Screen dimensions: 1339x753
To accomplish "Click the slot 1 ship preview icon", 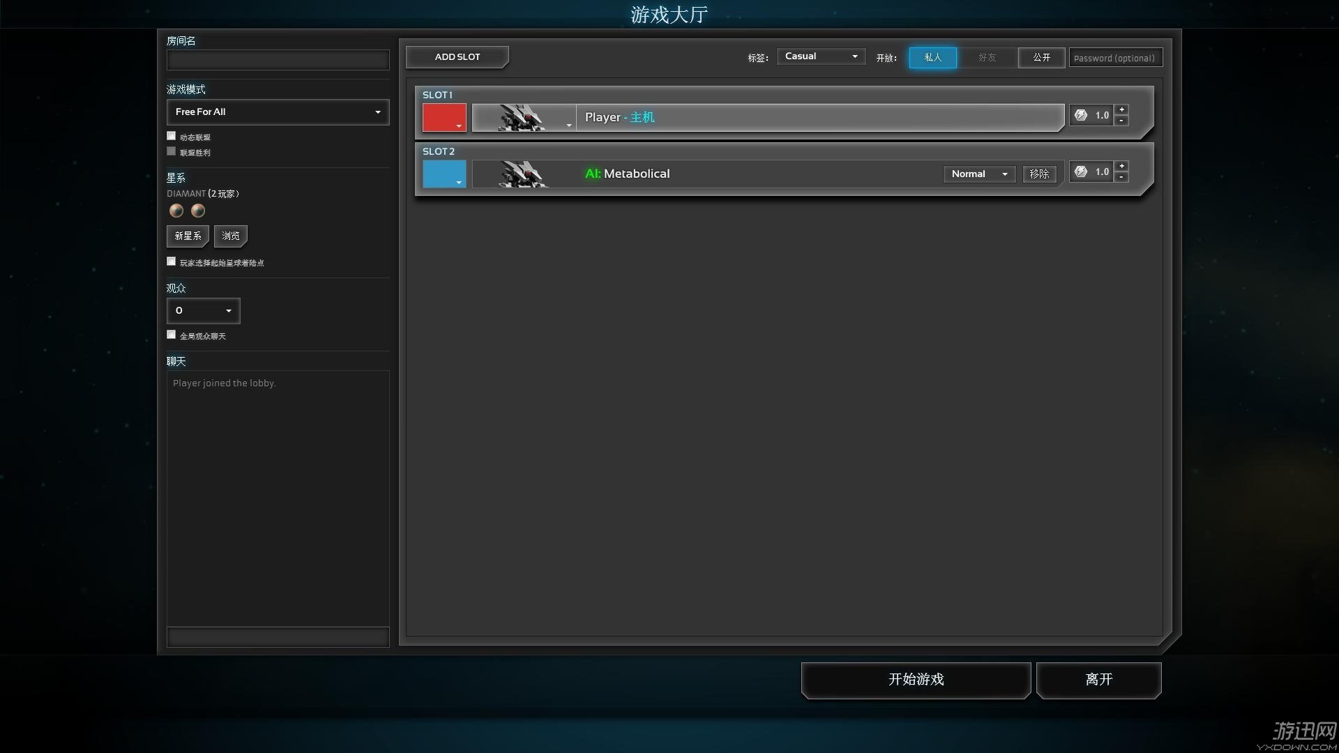I will pos(523,116).
